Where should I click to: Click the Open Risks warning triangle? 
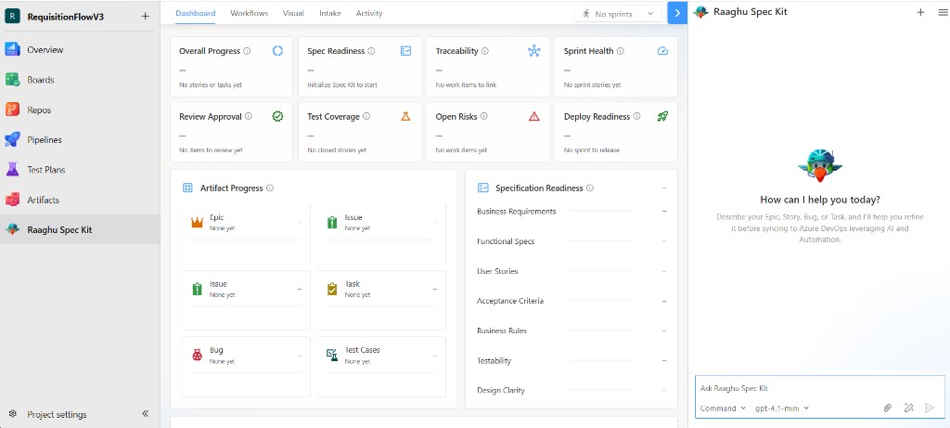pyautogui.click(x=533, y=116)
